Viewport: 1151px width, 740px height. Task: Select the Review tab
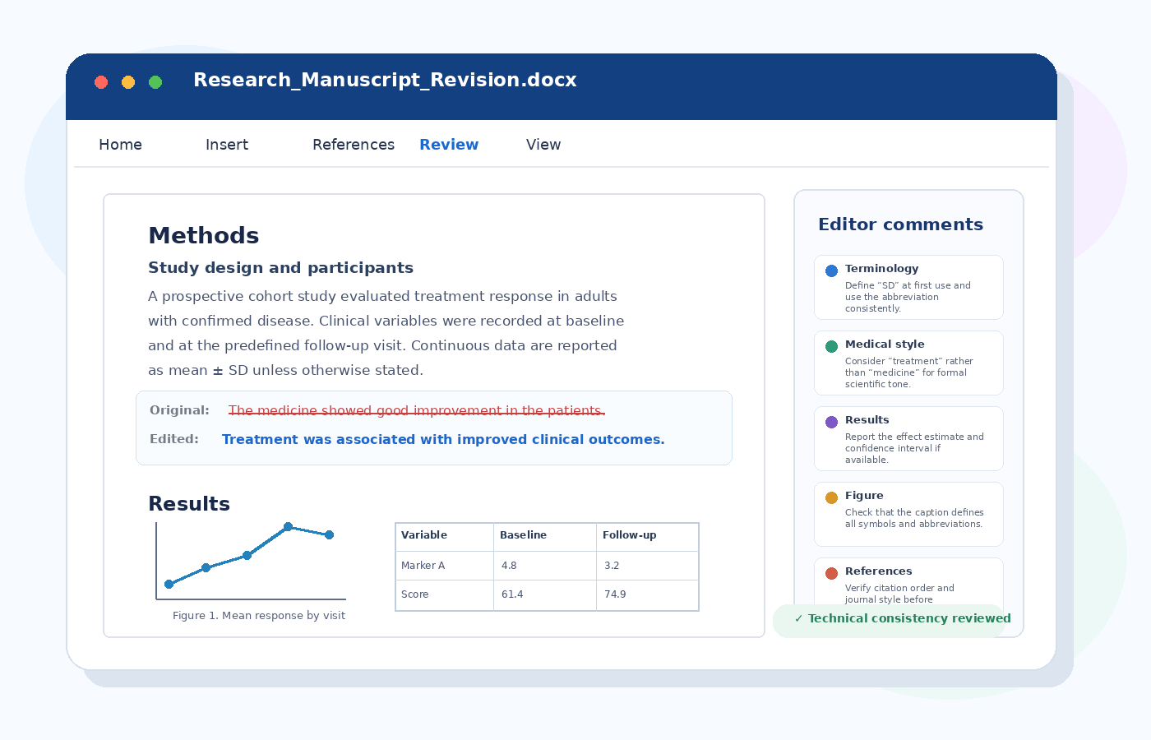click(x=449, y=145)
